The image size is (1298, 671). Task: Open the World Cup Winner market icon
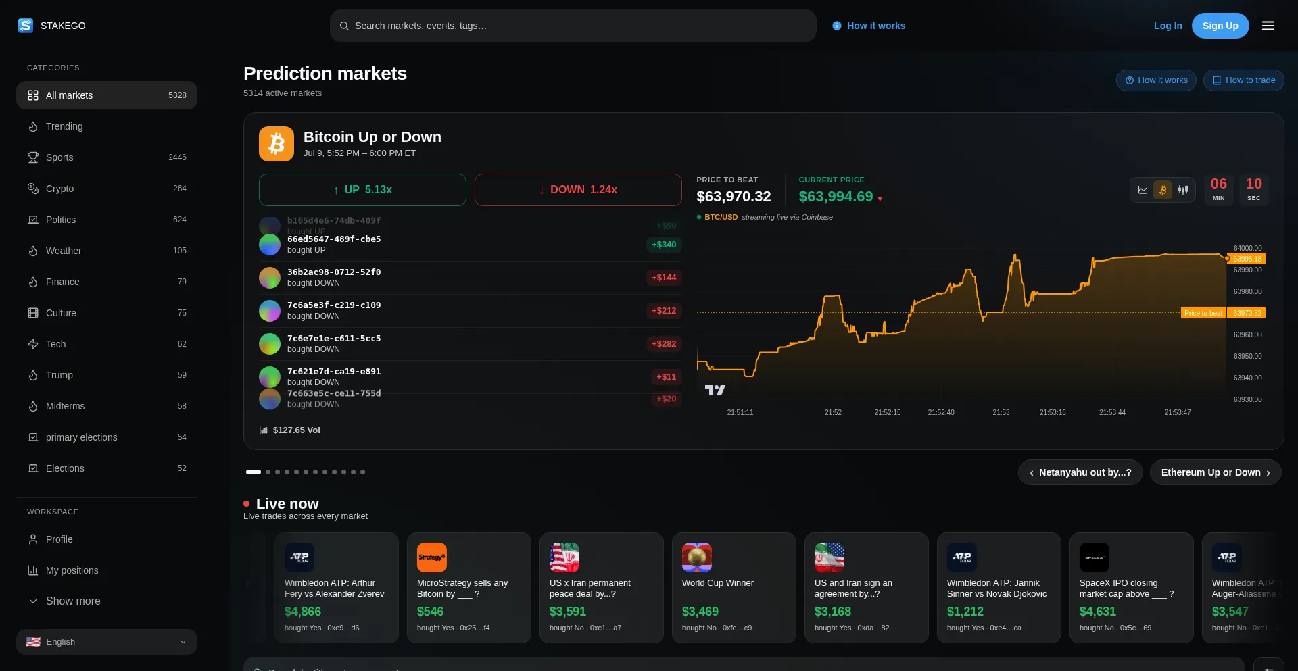click(697, 557)
